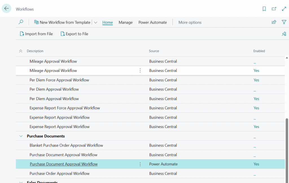Click the pin action bar icon
Screen dimensions: 289x183
284,34
